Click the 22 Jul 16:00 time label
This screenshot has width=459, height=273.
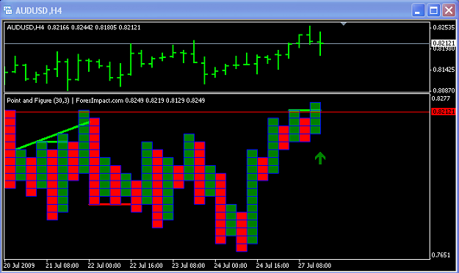(x=146, y=266)
